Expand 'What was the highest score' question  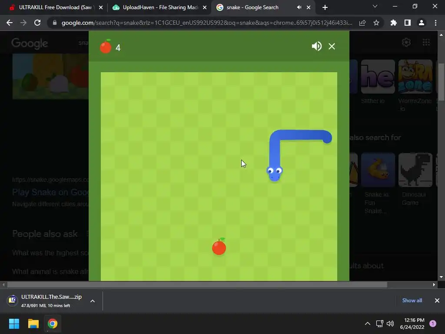tap(50, 253)
